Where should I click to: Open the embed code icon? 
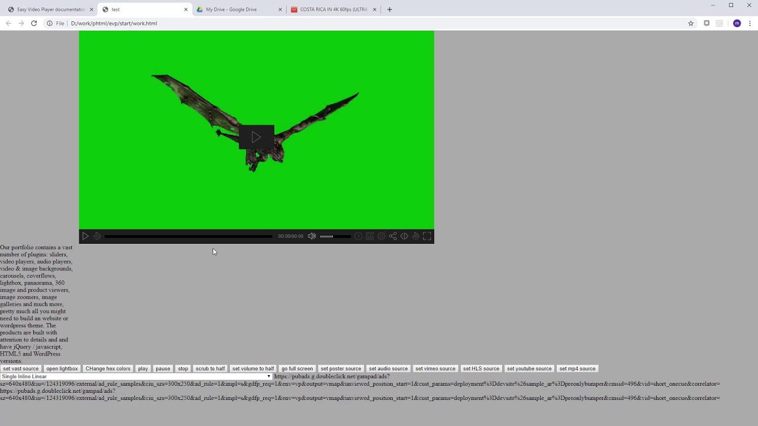click(x=404, y=236)
